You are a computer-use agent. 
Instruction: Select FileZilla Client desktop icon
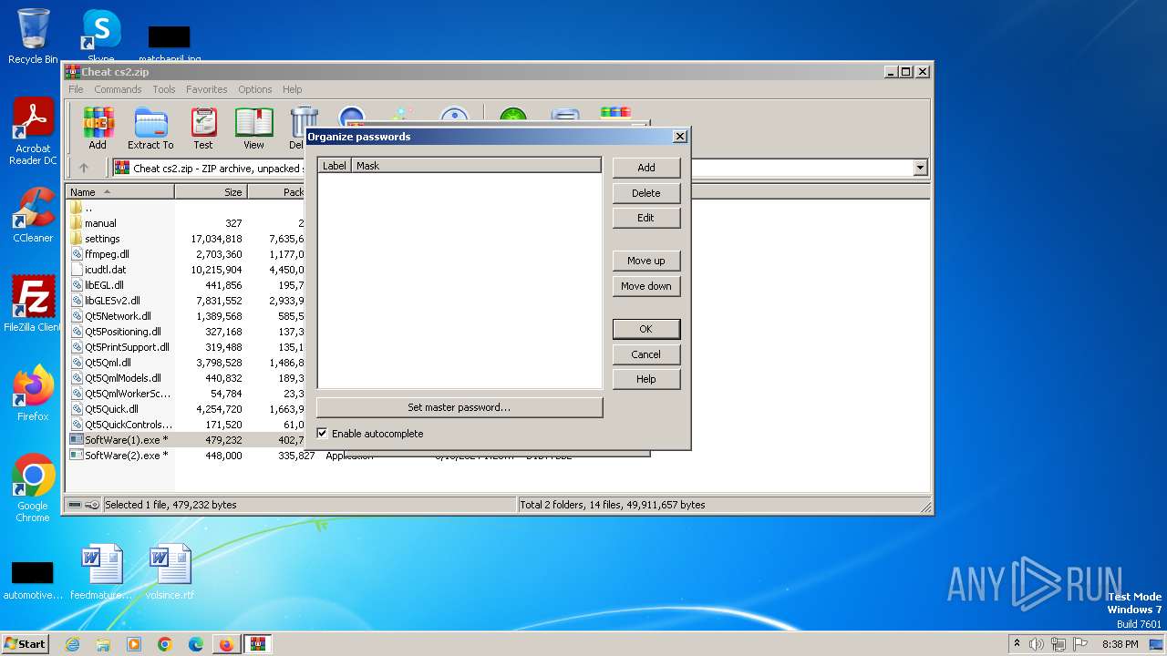point(33,303)
